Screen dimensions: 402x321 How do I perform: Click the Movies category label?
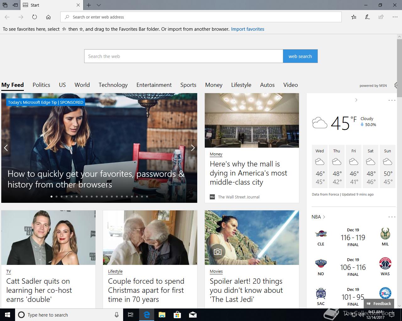(216, 271)
